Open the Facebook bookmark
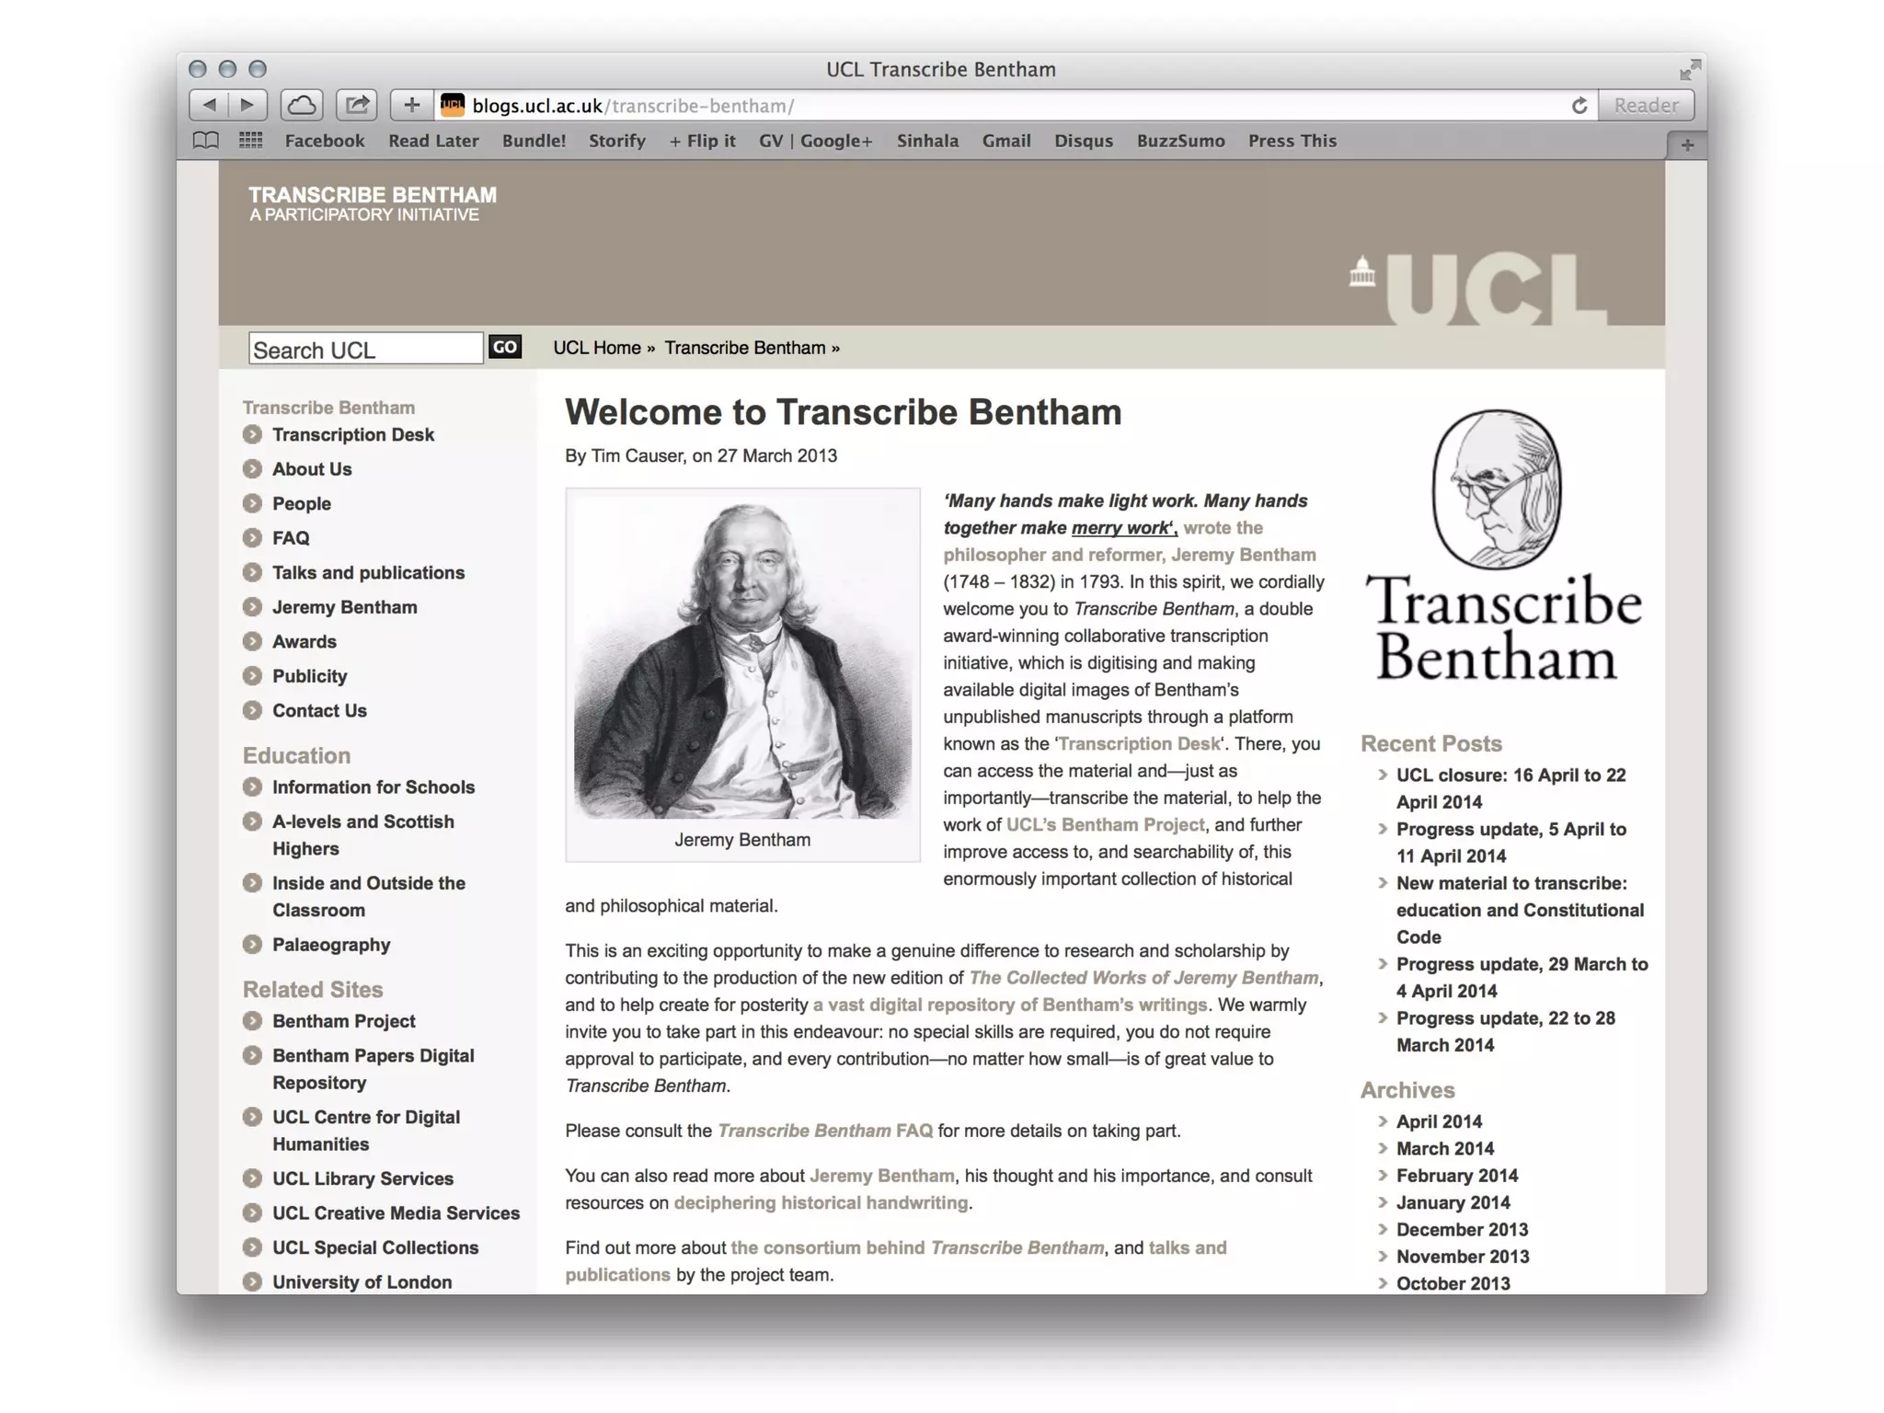 point(325,141)
